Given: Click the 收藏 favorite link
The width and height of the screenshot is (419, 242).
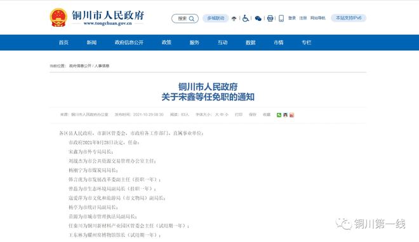Looking at the screenshot, I should point(267,115).
